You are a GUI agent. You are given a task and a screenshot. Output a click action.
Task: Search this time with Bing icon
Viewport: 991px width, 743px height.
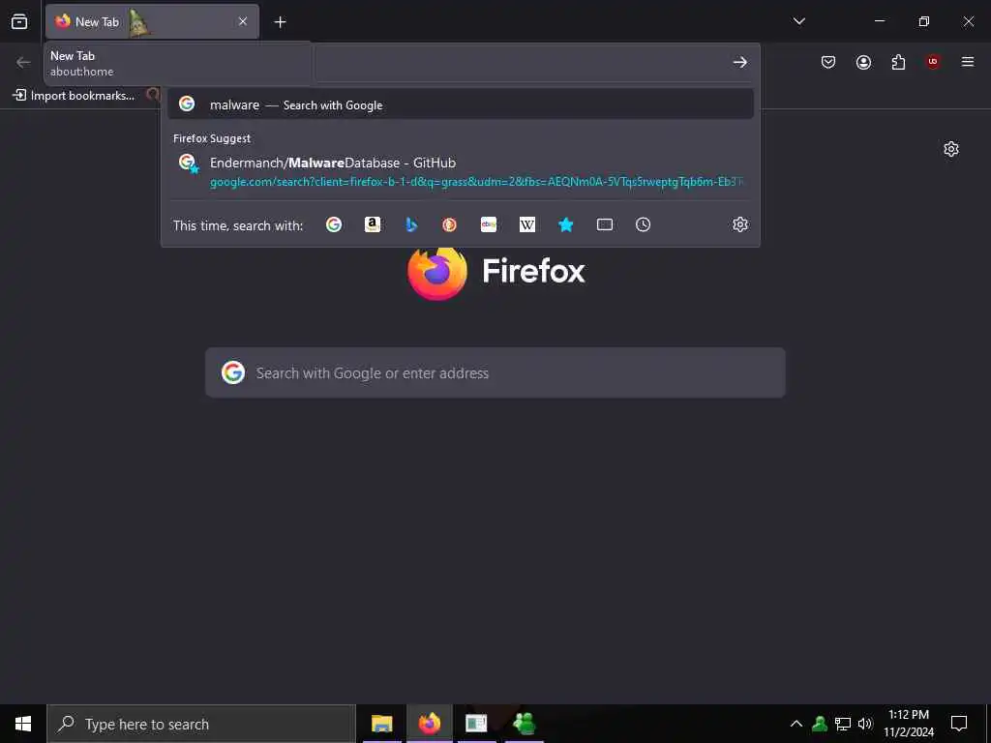point(411,224)
